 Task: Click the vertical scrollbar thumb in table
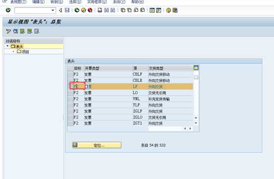point(196,77)
